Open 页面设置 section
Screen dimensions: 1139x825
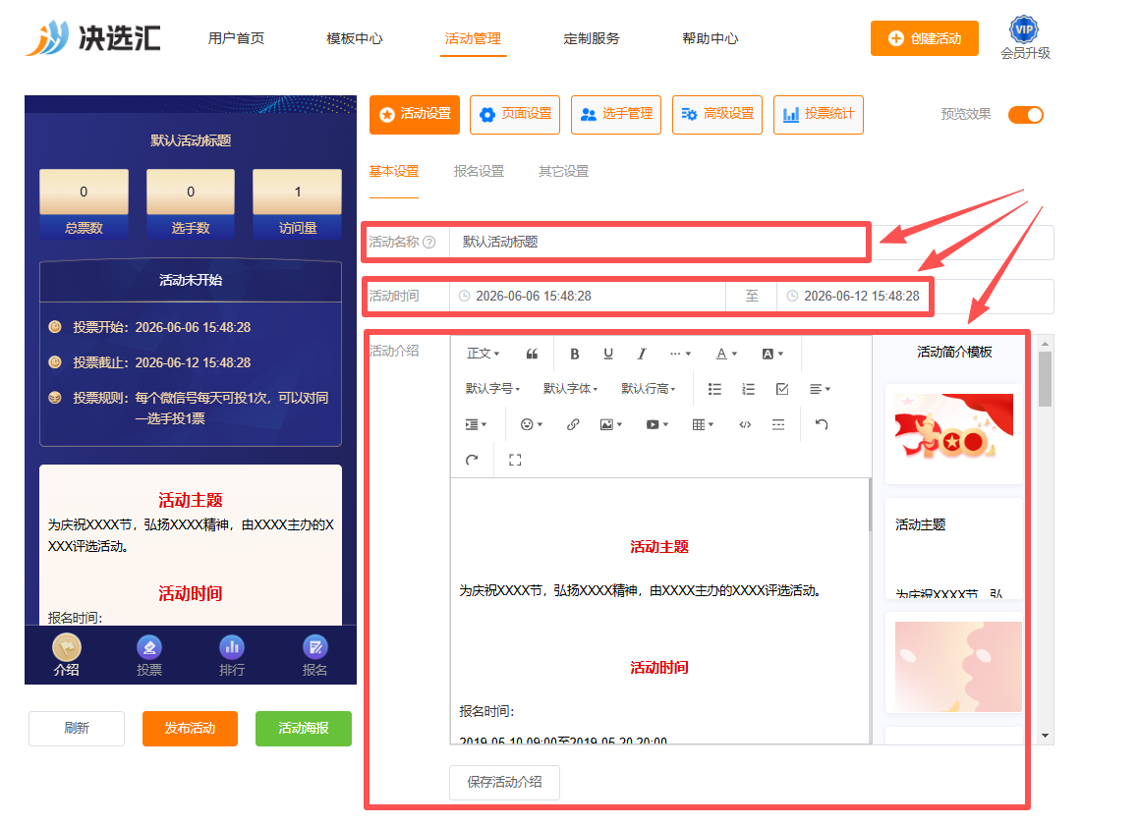coord(515,115)
